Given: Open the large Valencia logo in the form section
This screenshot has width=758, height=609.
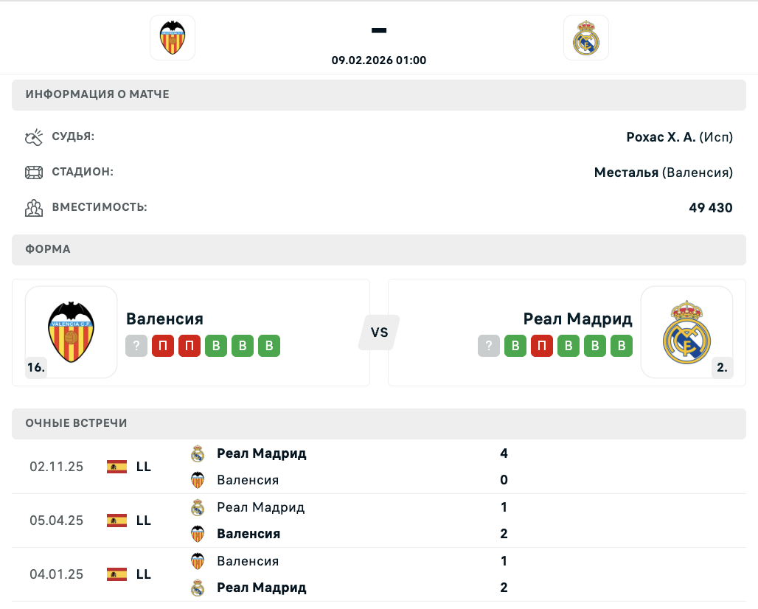Looking at the screenshot, I should click(x=71, y=332).
